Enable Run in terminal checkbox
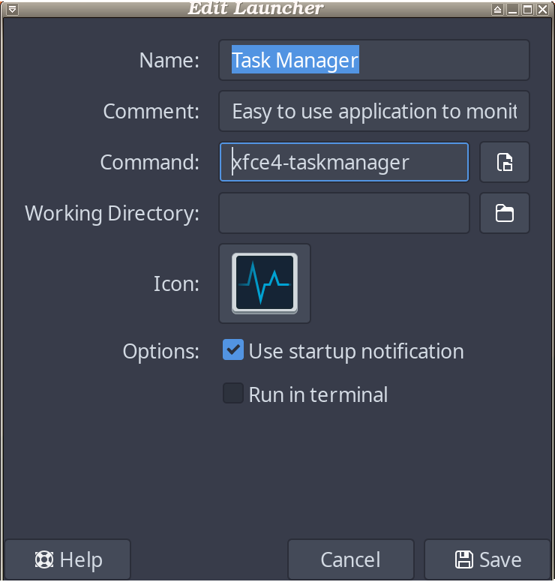 coord(233,393)
